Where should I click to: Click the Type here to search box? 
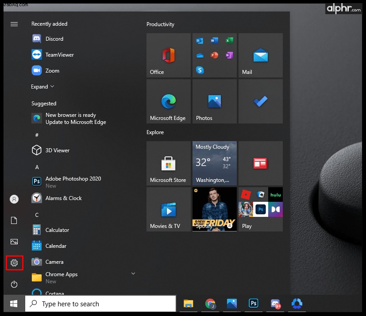[x=100, y=304]
